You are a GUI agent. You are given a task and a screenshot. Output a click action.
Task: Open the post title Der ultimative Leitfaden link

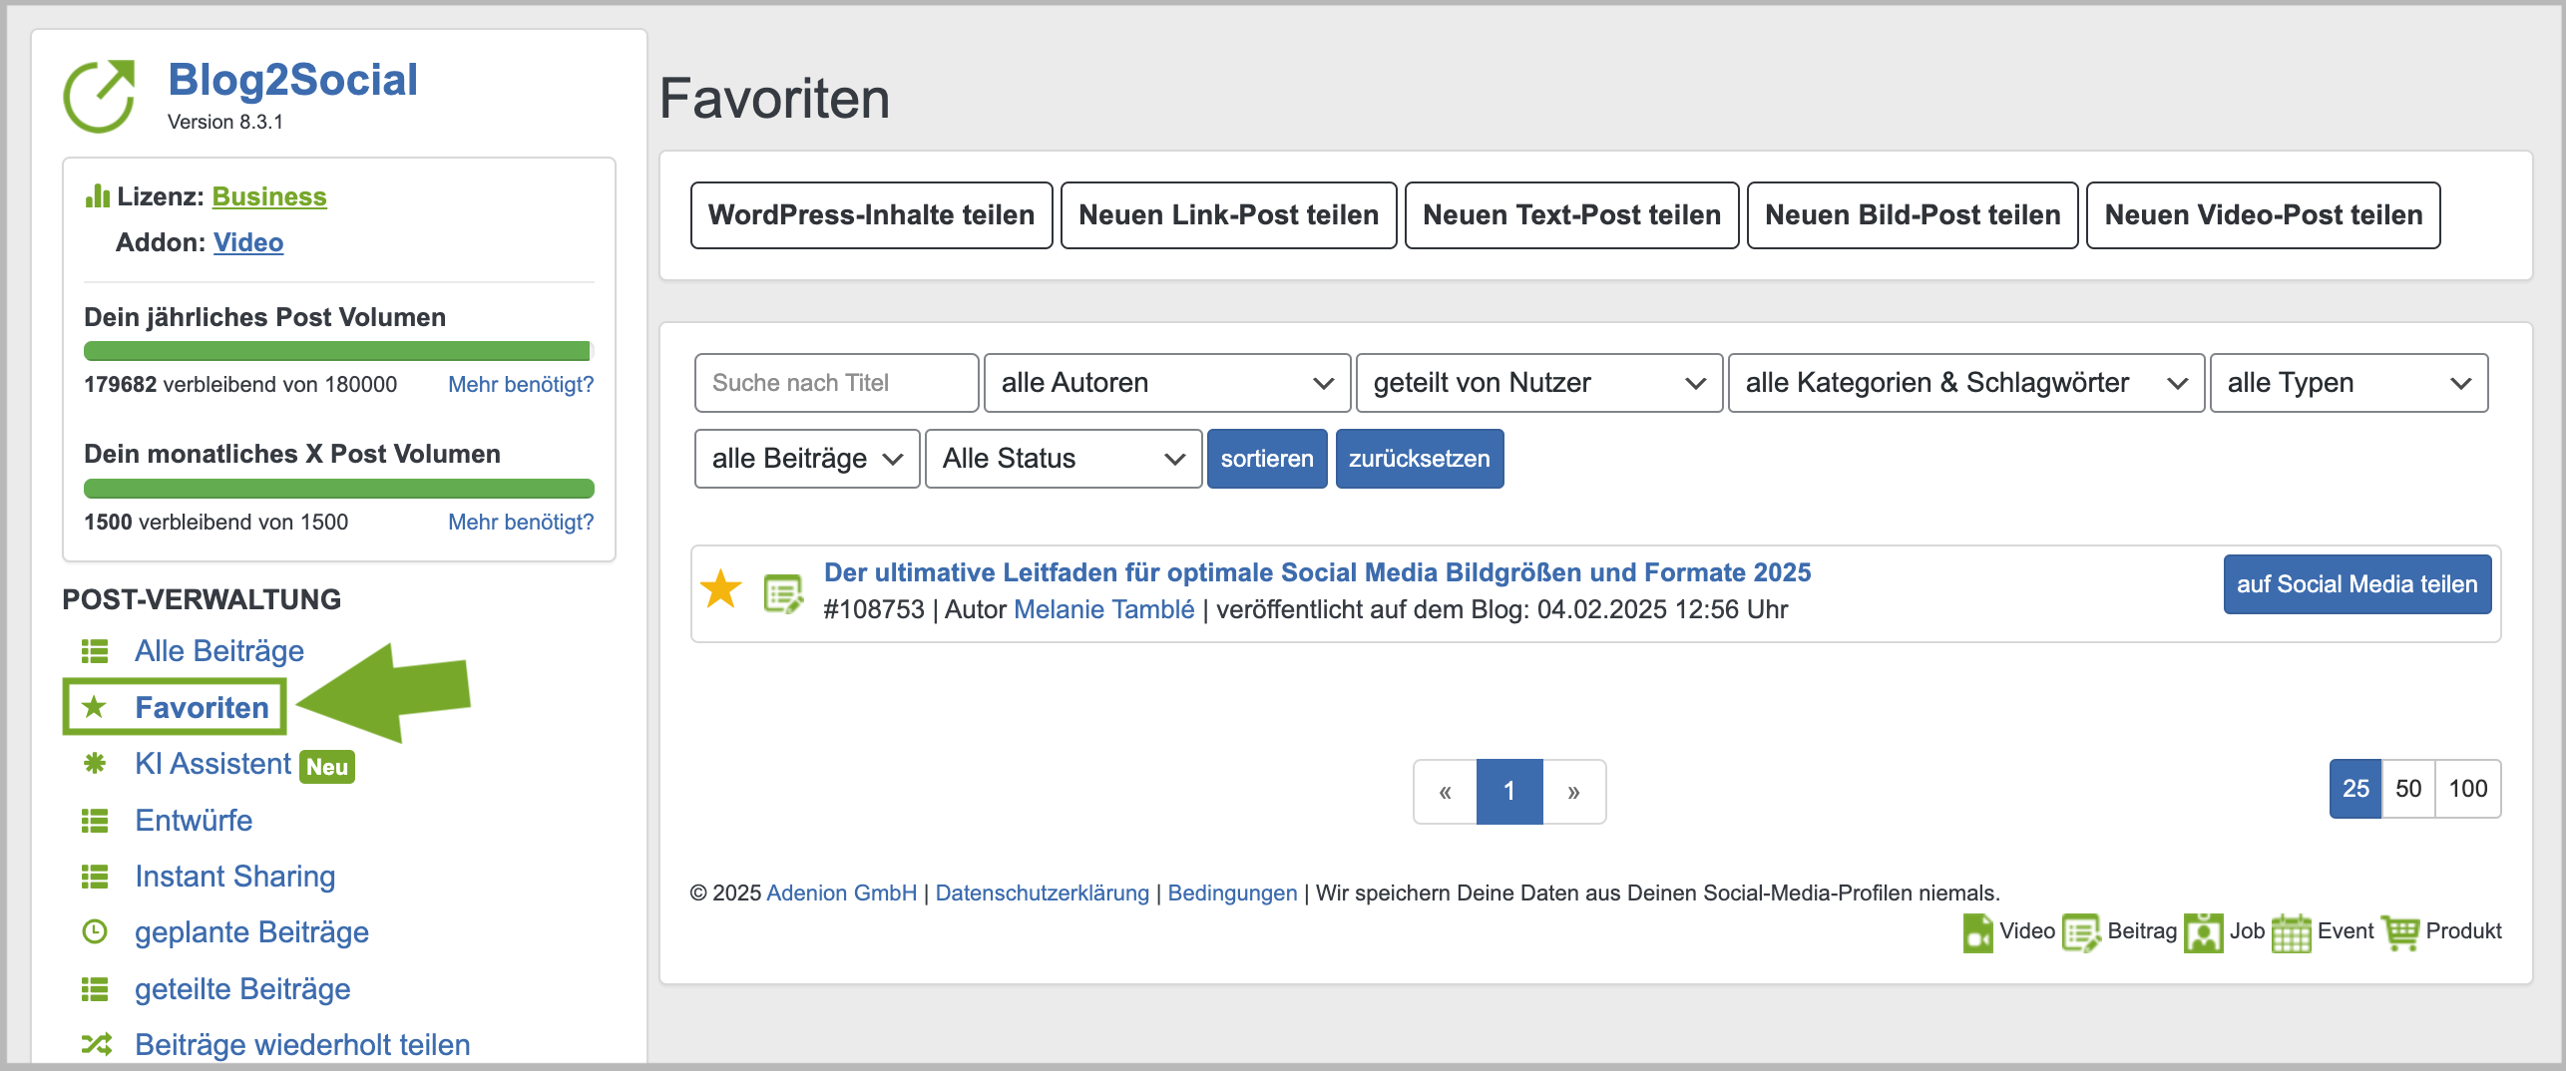pos(1317,572)
